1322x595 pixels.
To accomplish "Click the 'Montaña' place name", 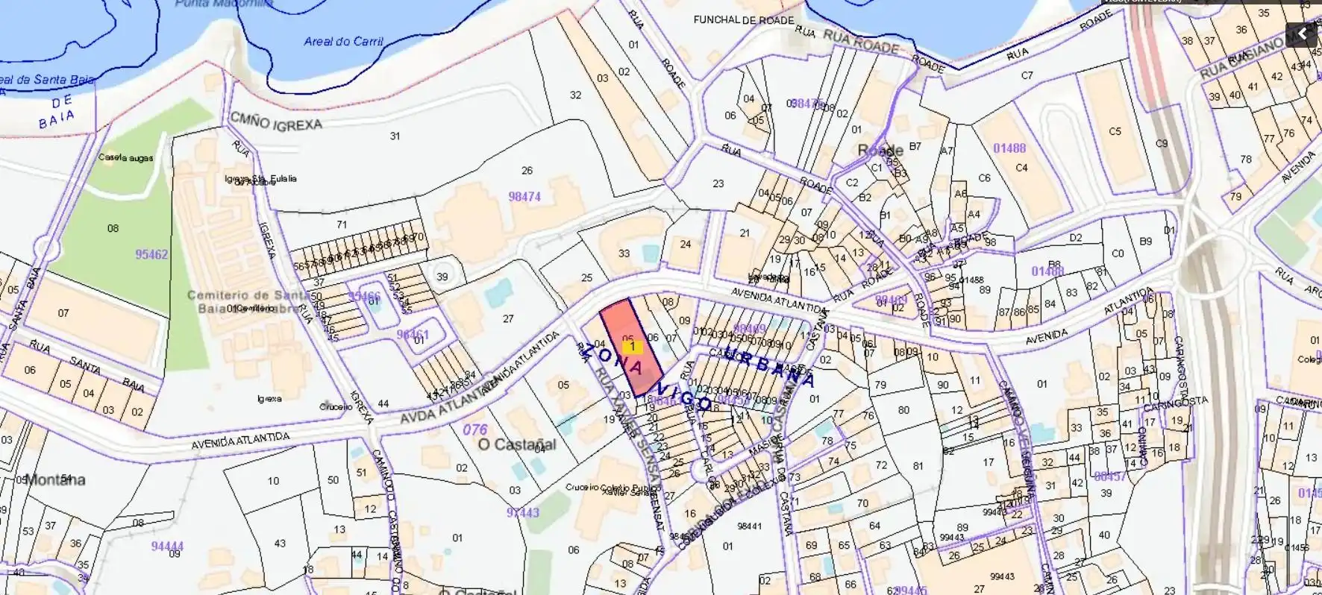I will tap(55, 479).
